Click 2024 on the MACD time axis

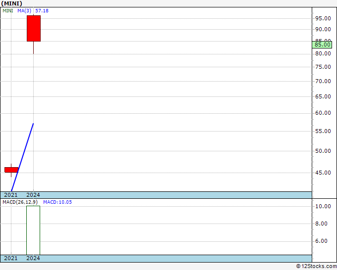(x=33, y=258)
